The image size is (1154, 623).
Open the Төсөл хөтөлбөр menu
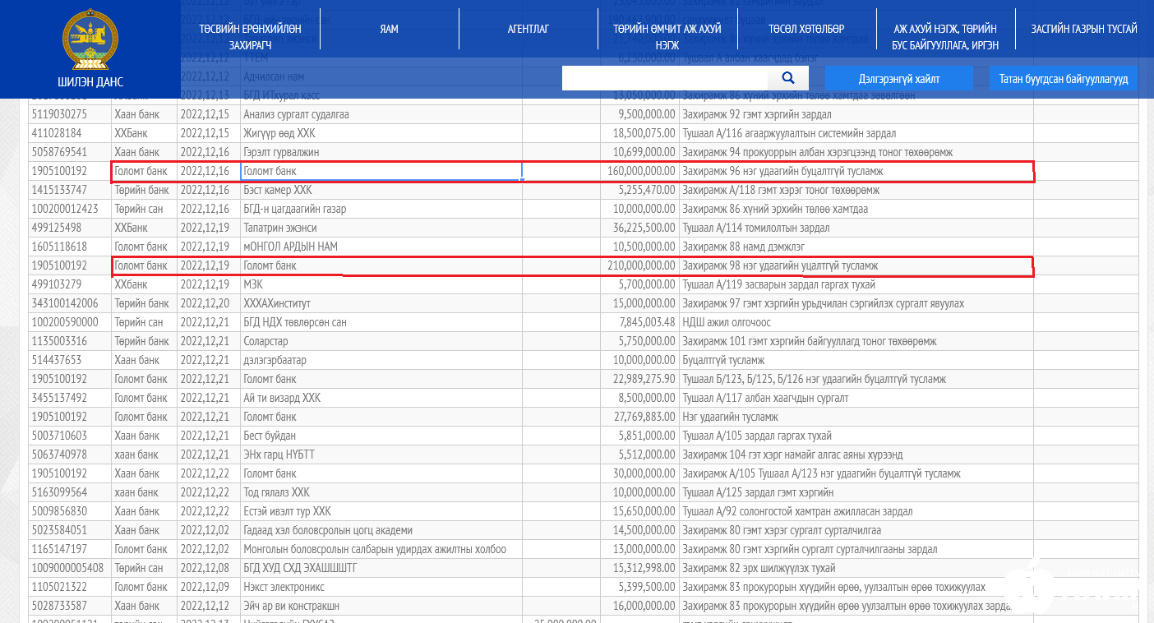(x=806, y=30)
